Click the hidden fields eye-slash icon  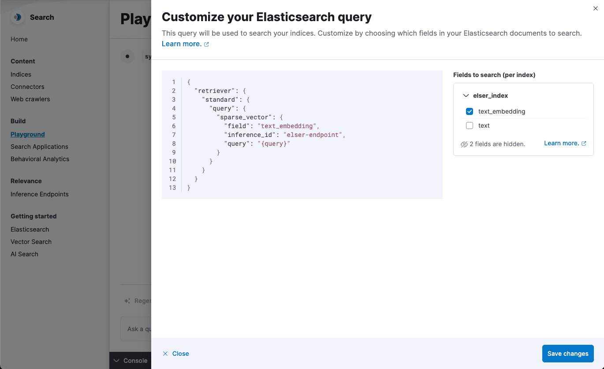pyautogui.click(x=464, y=144)
